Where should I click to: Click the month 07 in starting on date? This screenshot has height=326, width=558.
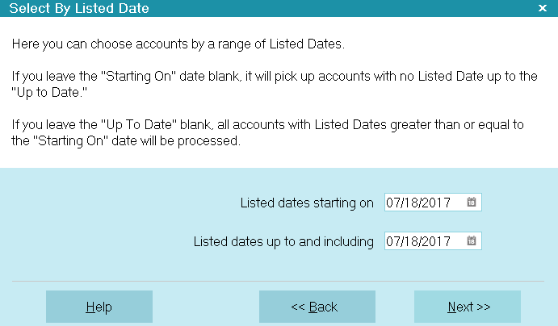(x=392, y=203)
